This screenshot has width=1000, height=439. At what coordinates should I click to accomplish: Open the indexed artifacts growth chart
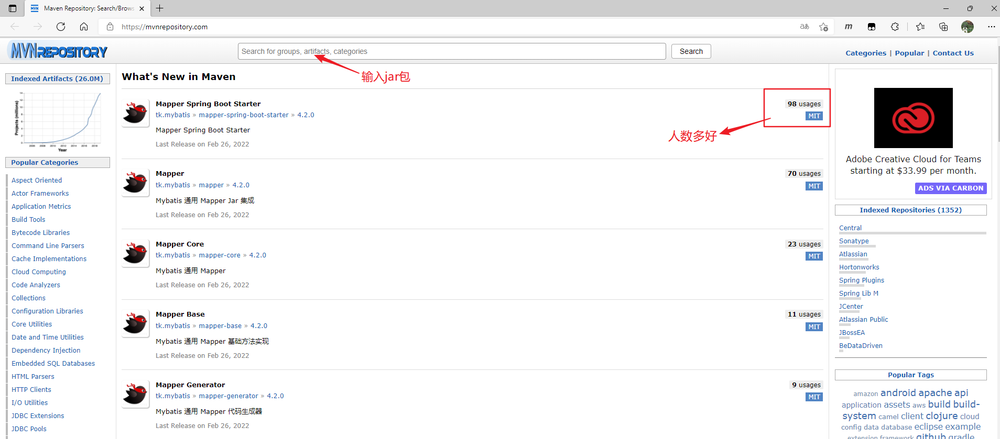point(58,121)
